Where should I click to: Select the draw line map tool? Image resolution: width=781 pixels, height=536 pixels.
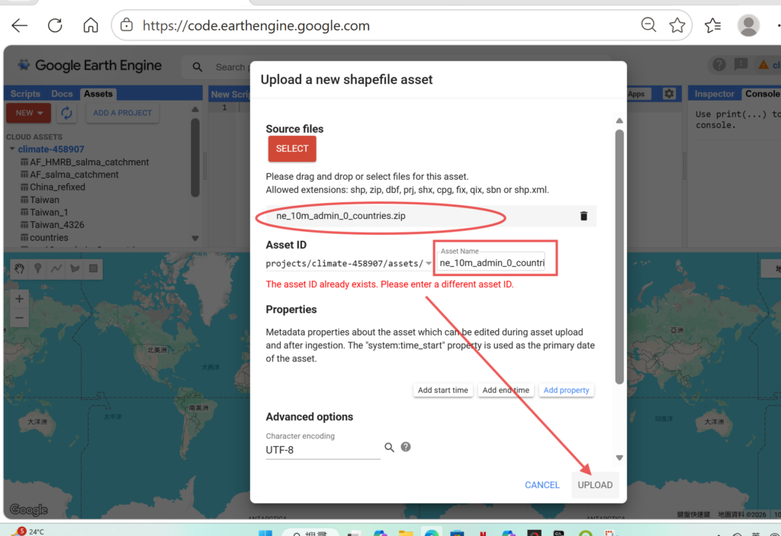click(56, 268)
